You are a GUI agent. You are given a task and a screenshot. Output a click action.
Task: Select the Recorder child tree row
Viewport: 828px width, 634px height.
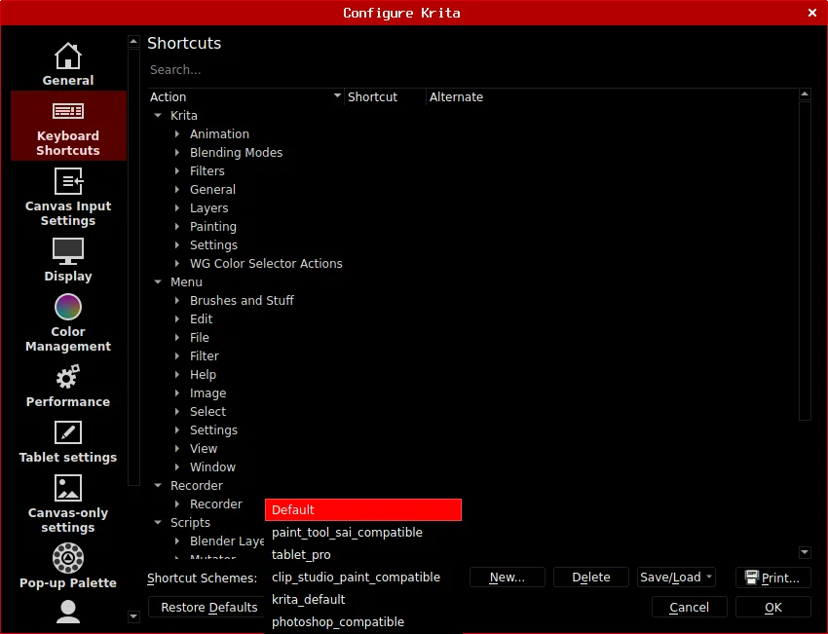pyautogui.click(x=216, y=503)
